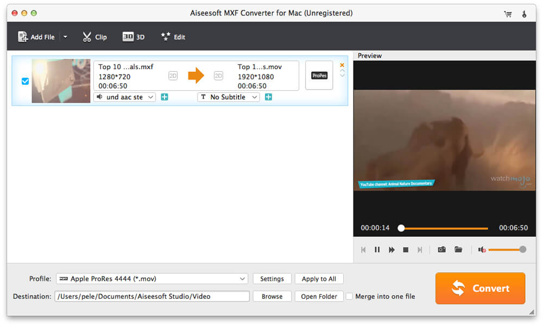The height and width of the screenshot is (326, 543).
Task: Open the Edit effects tool
Action: click(x=173, y=37)
